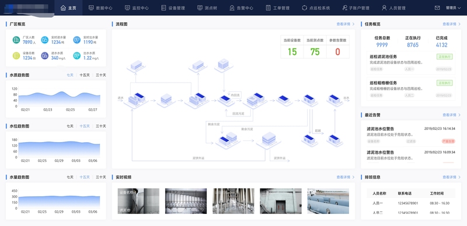This screenshot has width=467, height=226.
Task: Click the 设备总数 yellow-green icon
Action: [16, 55]
